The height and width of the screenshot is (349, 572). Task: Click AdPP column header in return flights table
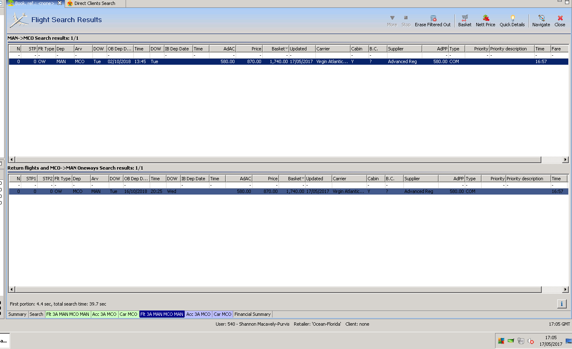tap(452, 179)
